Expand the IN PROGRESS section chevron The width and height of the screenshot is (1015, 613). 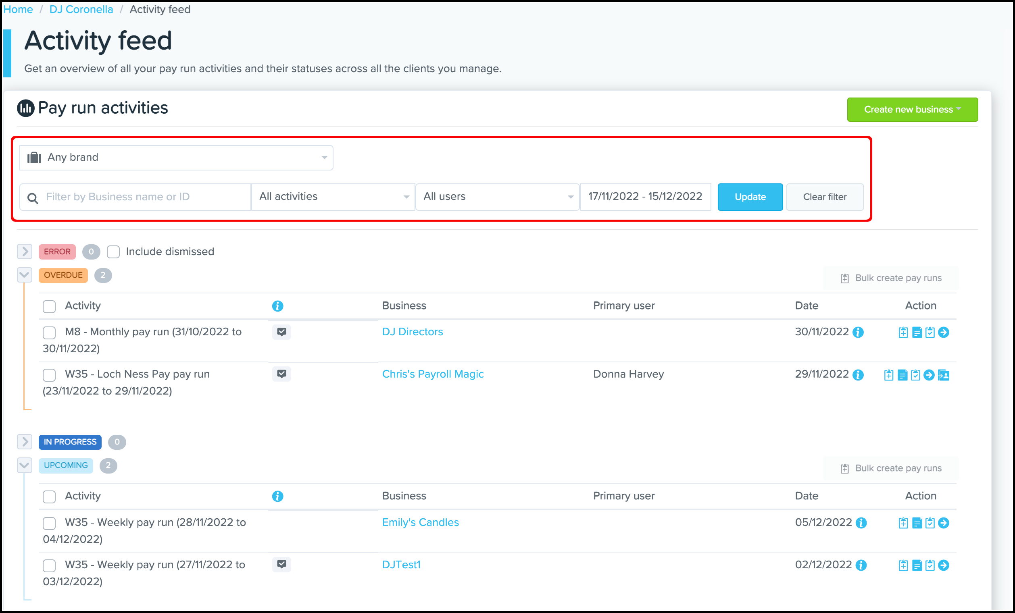(25, 442)
